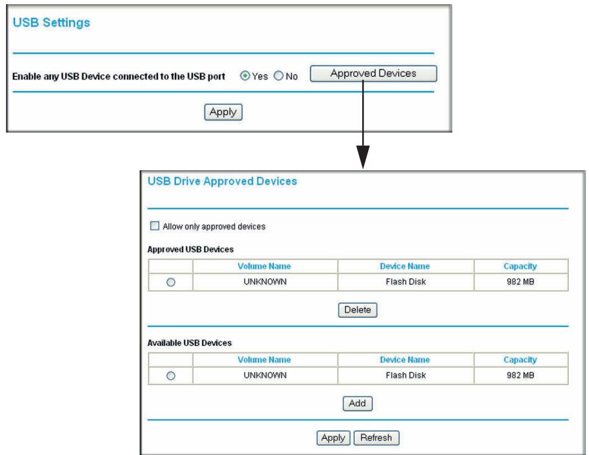The image size is (589, 455).
Task: Click Device Name header in Approved USB Devices
Action: [x=405, y=266]
